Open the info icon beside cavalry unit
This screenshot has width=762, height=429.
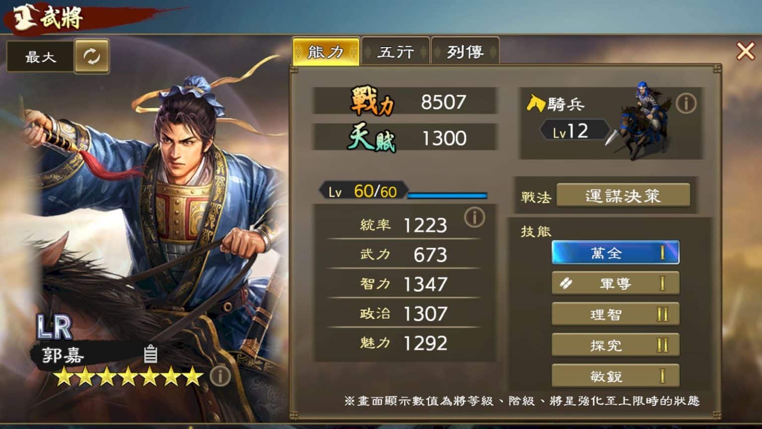click(x=686, y=103)
